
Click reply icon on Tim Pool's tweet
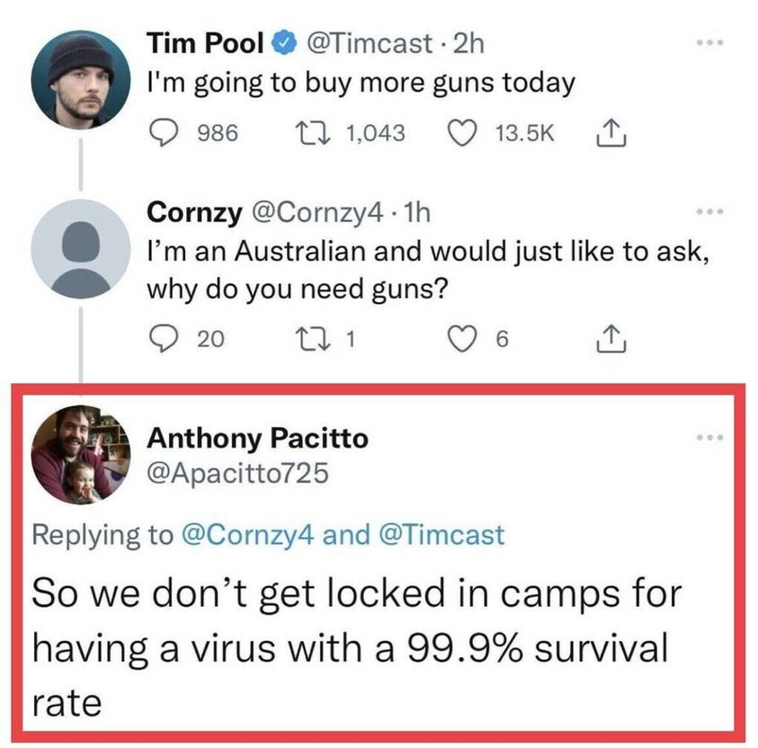coord(163,133)
